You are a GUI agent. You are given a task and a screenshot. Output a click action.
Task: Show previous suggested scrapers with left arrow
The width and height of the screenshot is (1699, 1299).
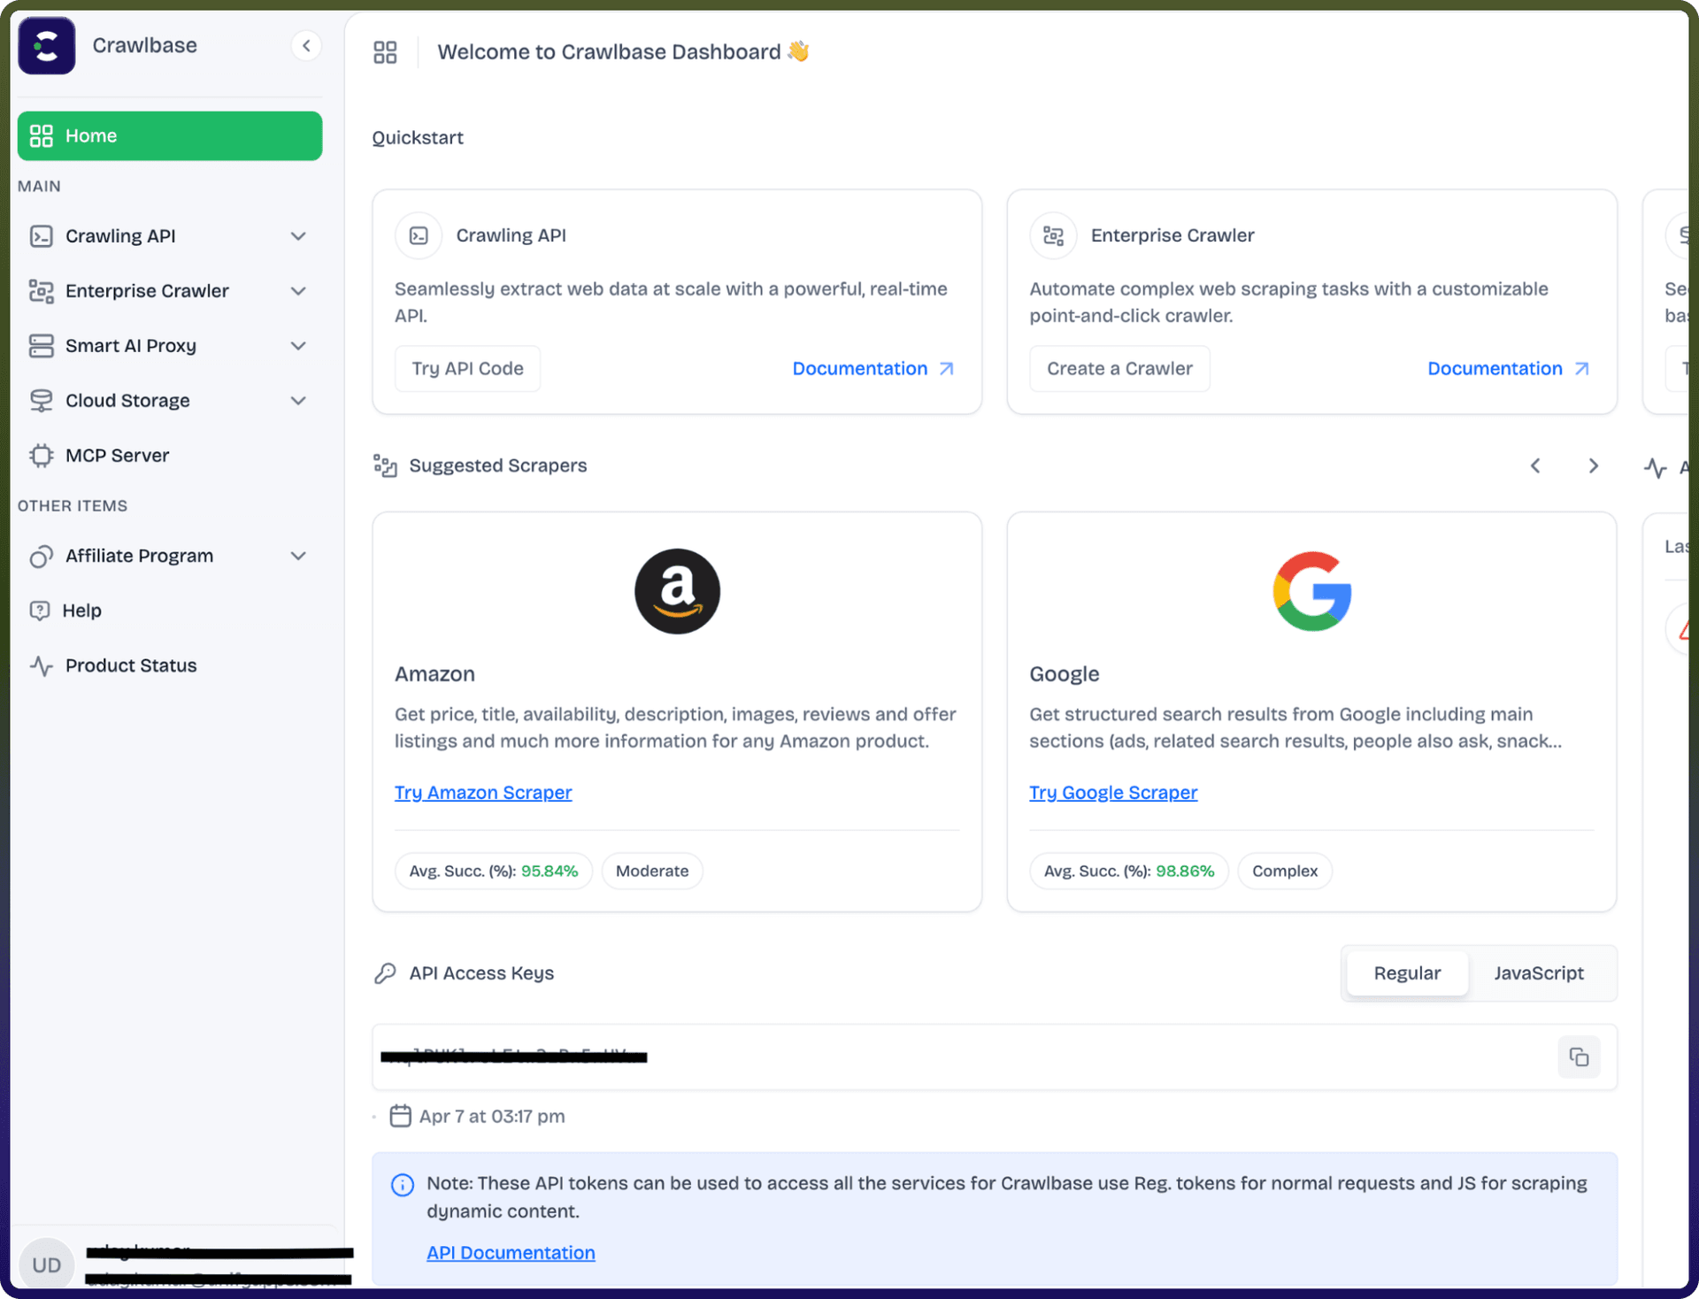pos(1535,465)
